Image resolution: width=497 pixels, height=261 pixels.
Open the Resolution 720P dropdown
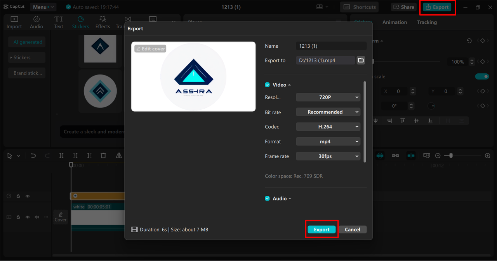click(x=328, y=97)
